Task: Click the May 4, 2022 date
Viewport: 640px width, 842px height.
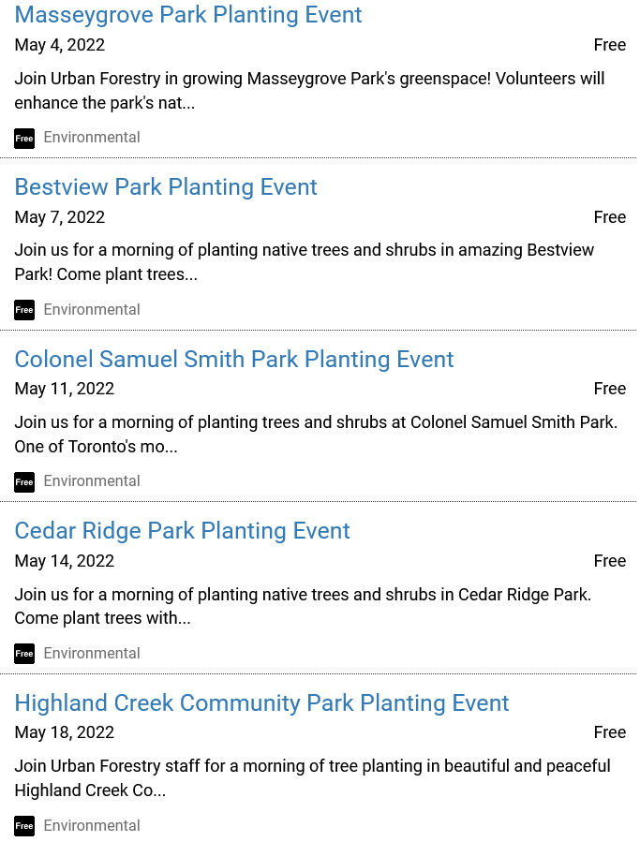Action: click(60, 45)
